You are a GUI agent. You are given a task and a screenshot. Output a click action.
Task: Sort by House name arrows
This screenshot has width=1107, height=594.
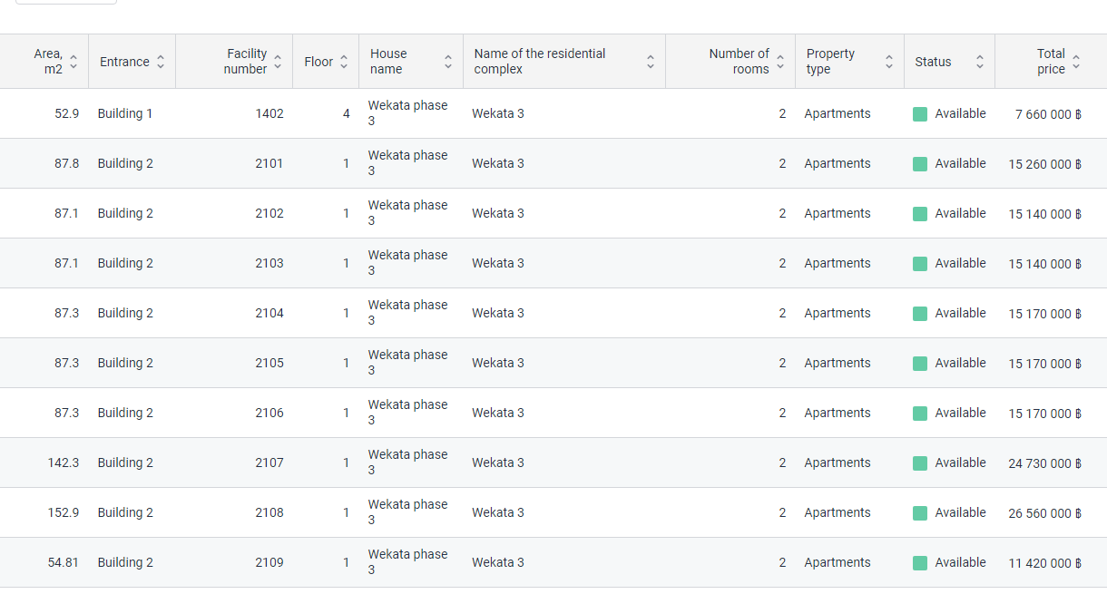coord(448,62)
